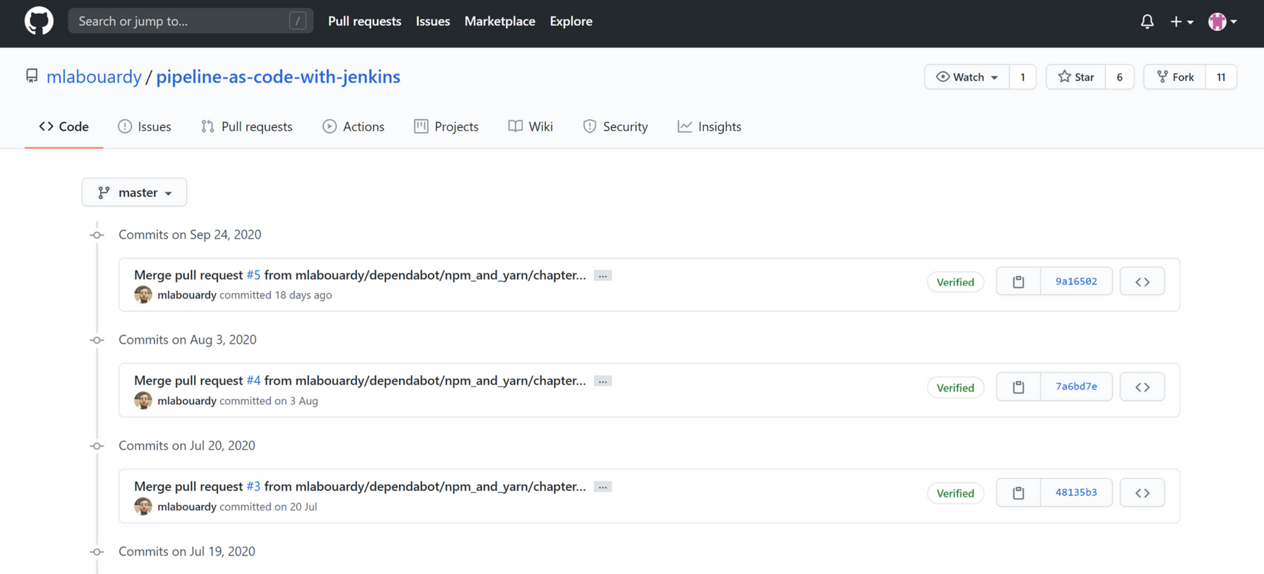Open pipeline-as-code-with-jenkins repository link

click(278, 76)
